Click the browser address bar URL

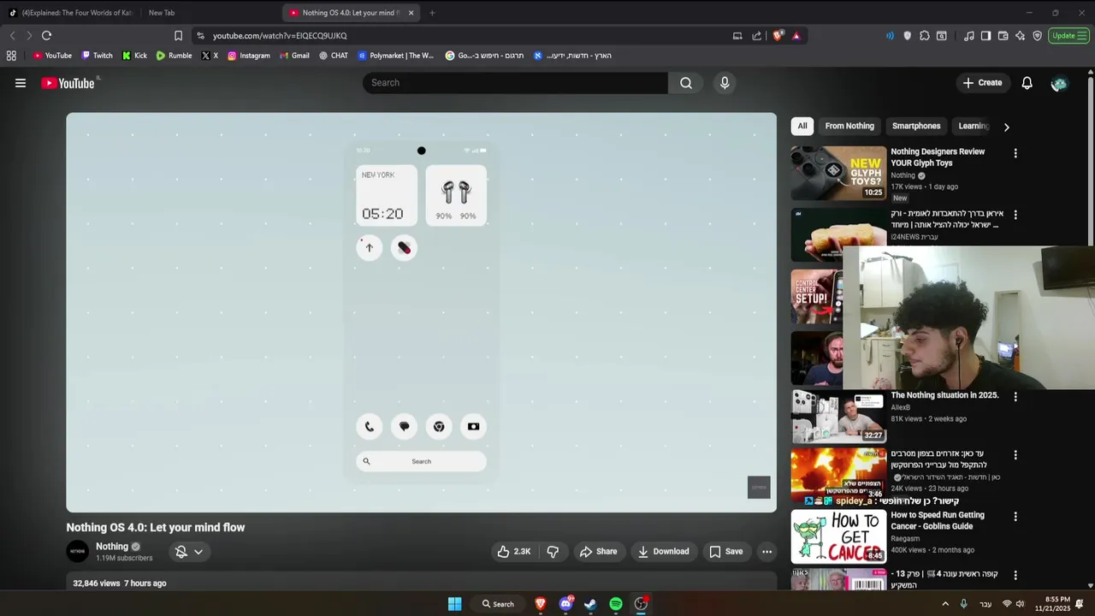[x=280, y=36]
